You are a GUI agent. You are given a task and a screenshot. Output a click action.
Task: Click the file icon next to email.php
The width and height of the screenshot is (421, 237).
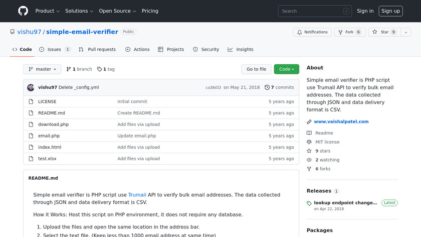point(31,136)
